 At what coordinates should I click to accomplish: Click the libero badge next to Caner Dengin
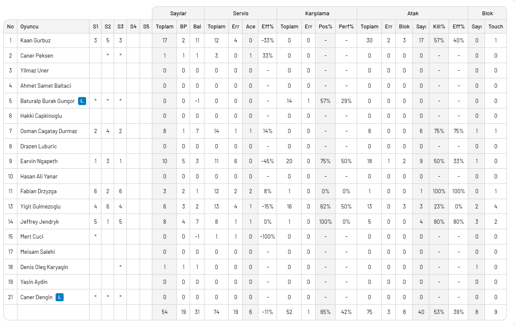(x=60, y=297)
